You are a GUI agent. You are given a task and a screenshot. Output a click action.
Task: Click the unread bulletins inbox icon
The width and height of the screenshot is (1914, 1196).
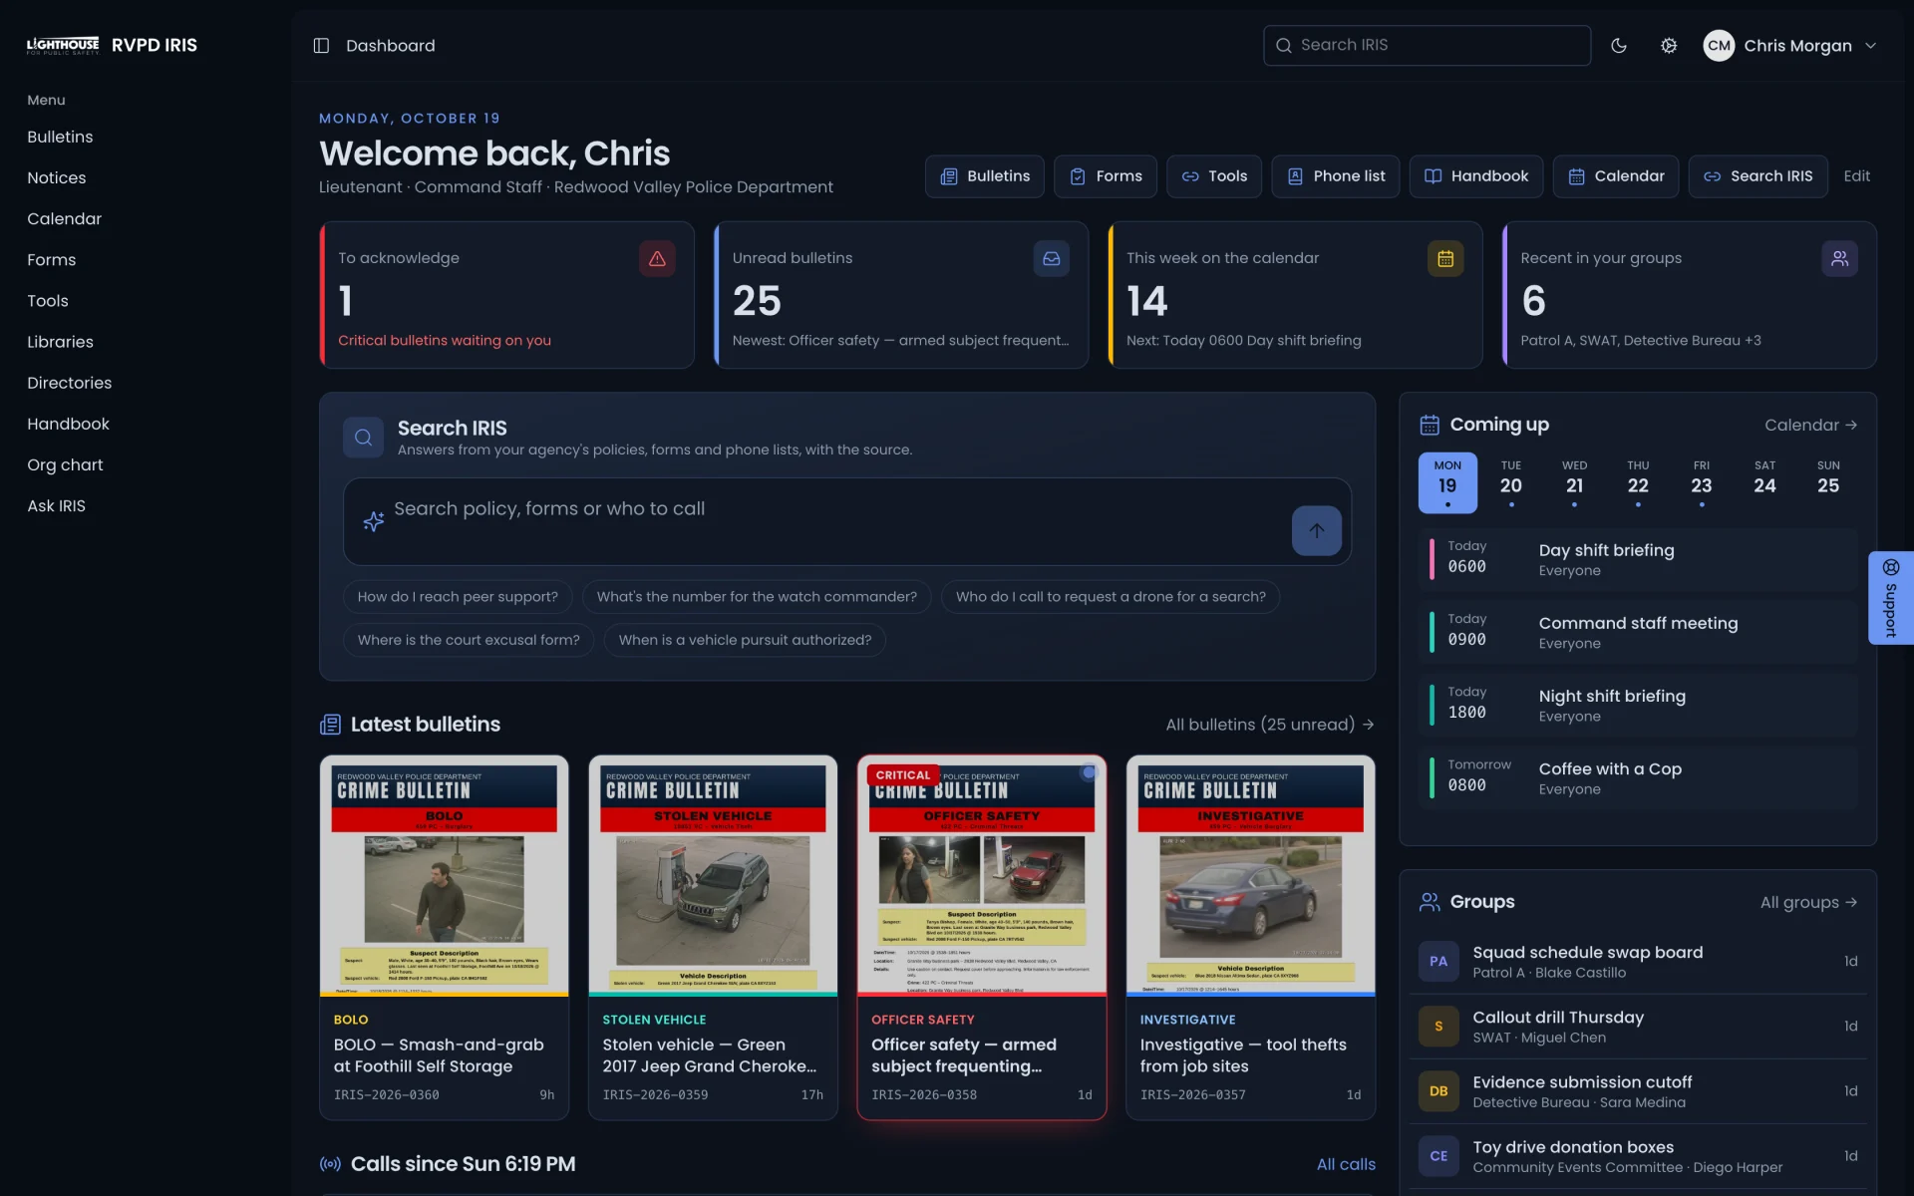click(1052, 259)
